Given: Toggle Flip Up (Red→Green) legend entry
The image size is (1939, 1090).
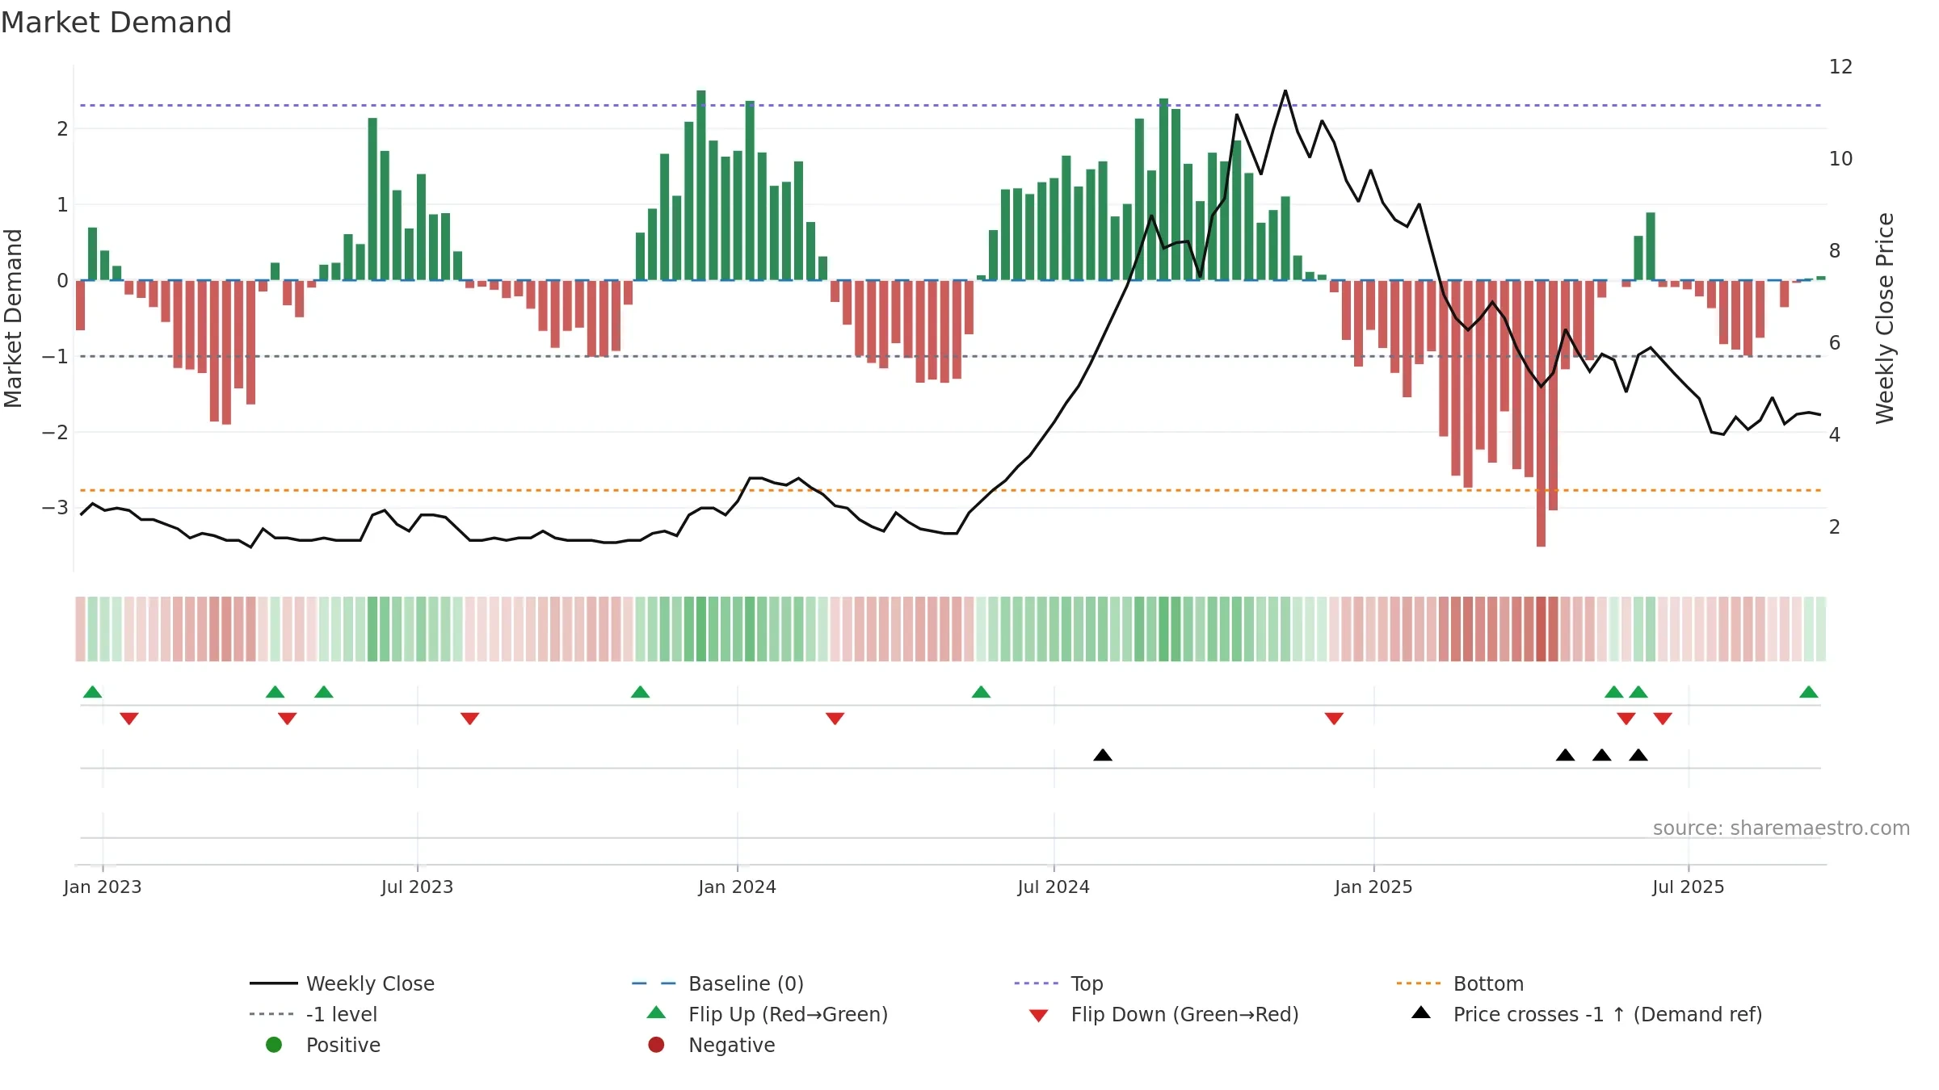Looking at the screenshot, I should click(767, 1014).
